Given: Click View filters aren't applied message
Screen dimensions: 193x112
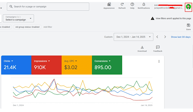Looking at the screenshot, I should pyautogui.click(x=173, y=18).
